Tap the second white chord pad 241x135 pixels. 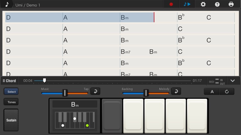[x=155, y=116]
